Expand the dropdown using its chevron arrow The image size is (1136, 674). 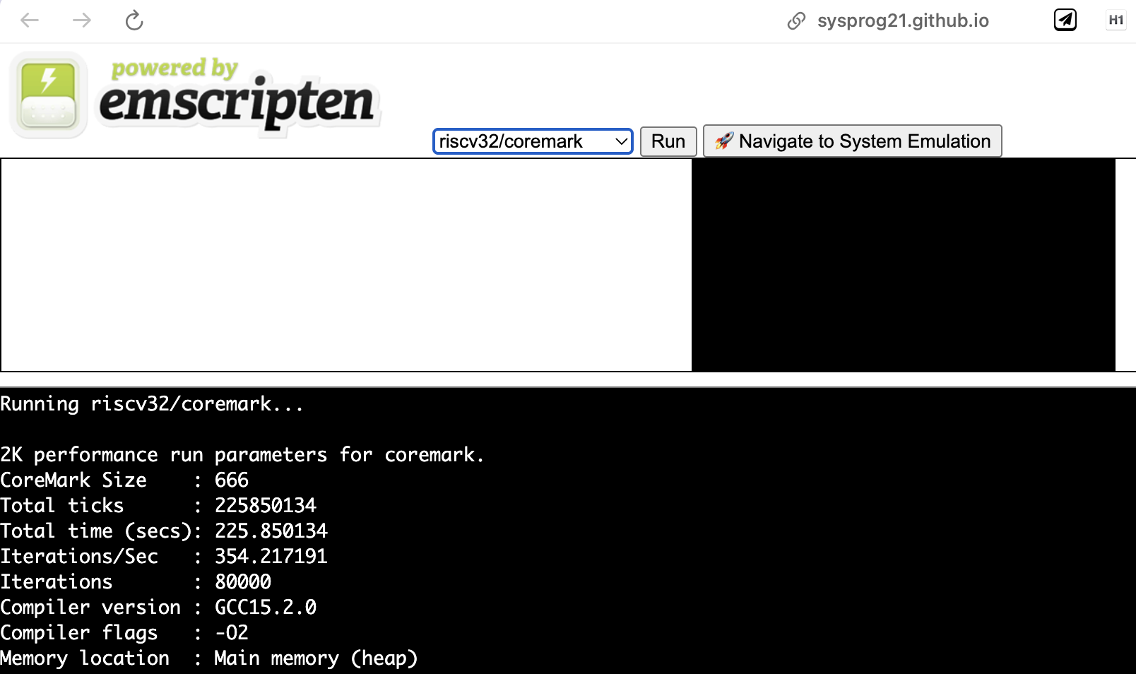pos(621,141)
